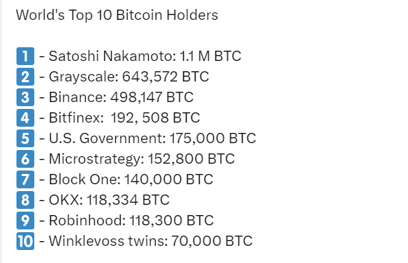
Task: Click the blue number 3 keycap emoji
Action: (25, 97)
